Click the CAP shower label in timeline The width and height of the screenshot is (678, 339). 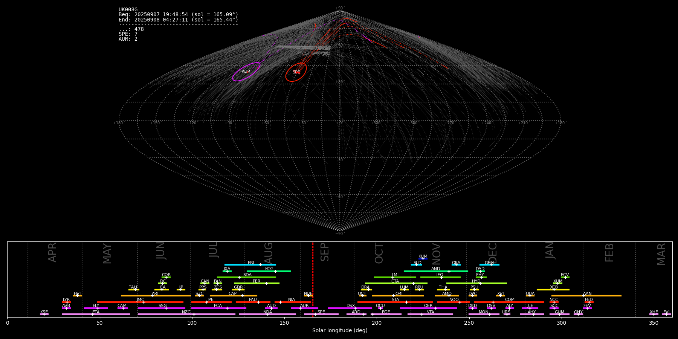point(233,293)
